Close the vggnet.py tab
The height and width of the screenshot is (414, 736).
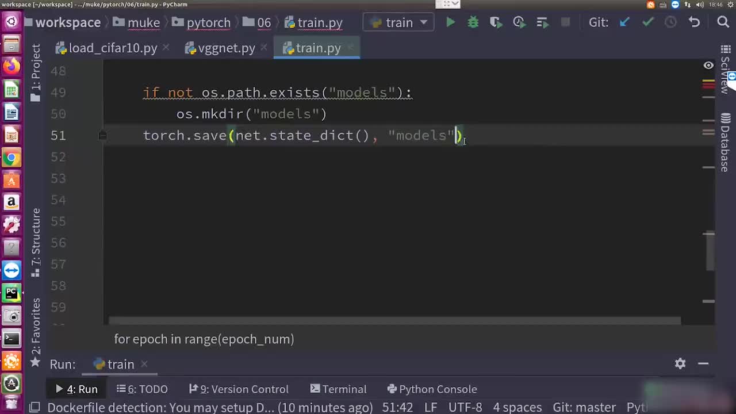[x=263, y=48]
